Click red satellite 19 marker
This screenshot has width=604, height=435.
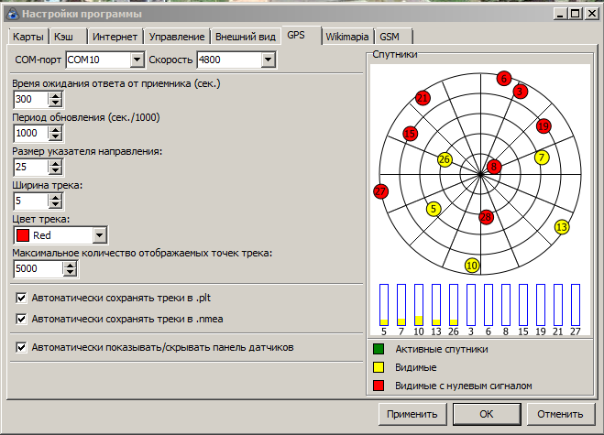[544, 125]
